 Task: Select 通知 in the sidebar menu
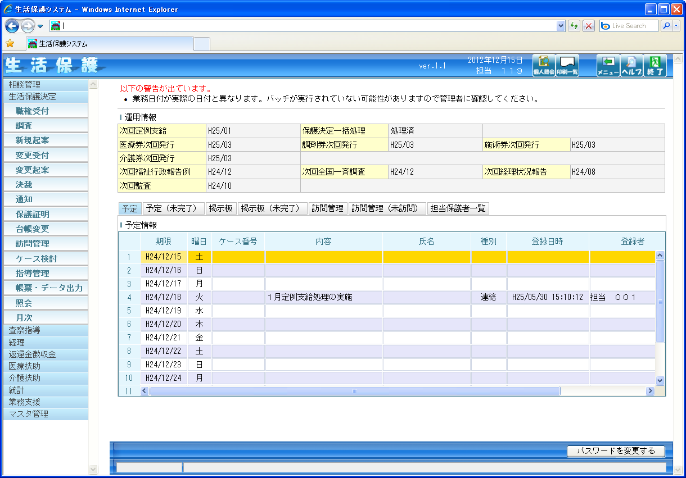click(46, 199)
